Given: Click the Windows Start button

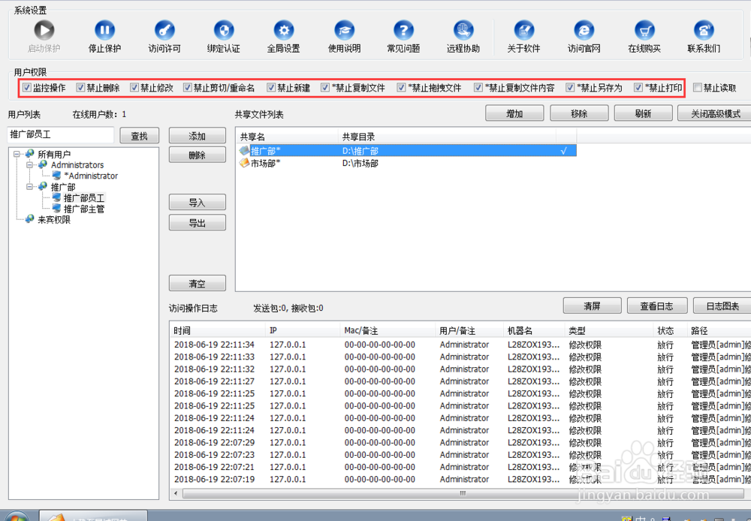Looking at the screenshot, I should pos(17,518).
